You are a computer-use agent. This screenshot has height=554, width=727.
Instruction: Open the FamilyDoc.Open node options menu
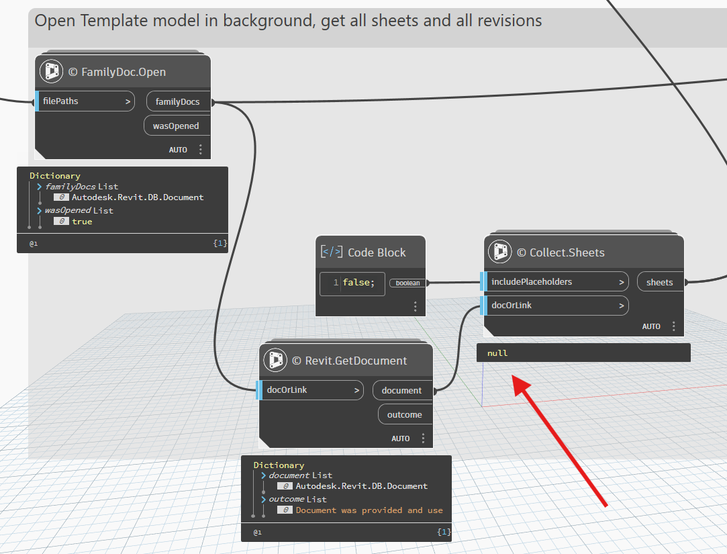coord(200,149)
